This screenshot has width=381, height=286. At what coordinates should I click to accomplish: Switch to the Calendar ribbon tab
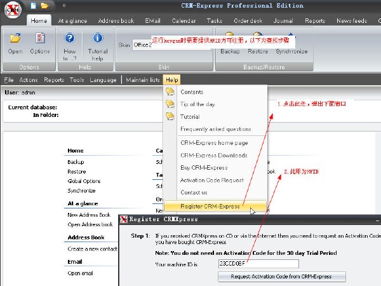(184, 21)
